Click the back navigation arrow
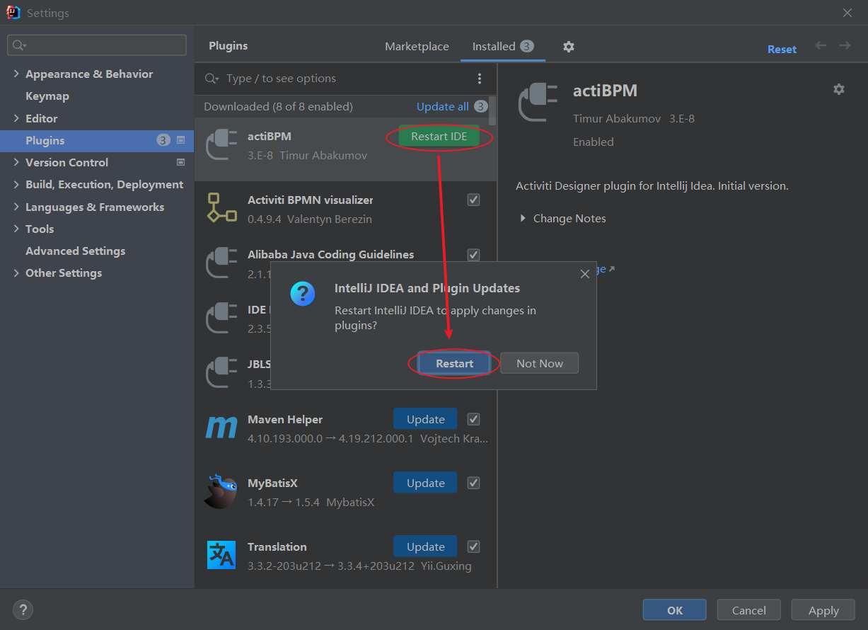Viewport: 868px width, 630px height. point(821,45)
